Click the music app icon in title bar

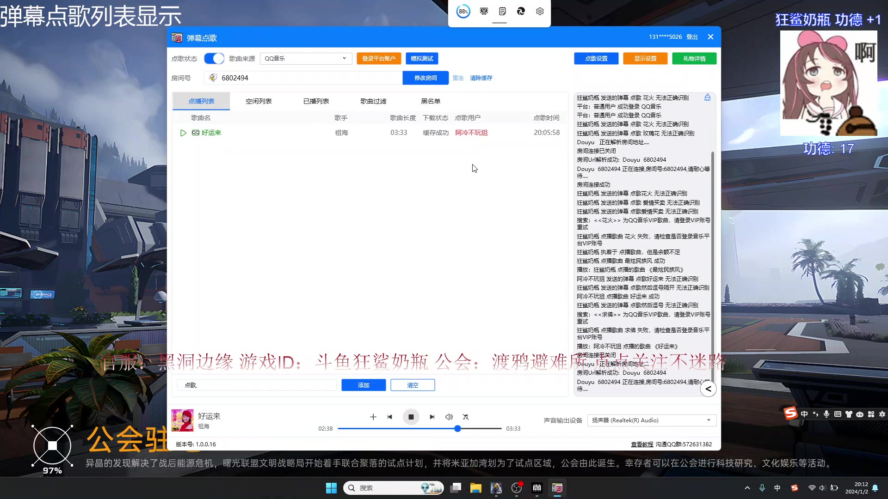click(x=177, y=37)
